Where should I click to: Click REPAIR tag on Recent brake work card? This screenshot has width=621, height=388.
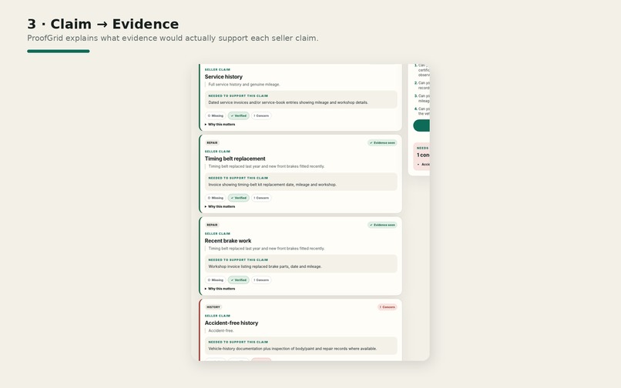click(212, 225)
